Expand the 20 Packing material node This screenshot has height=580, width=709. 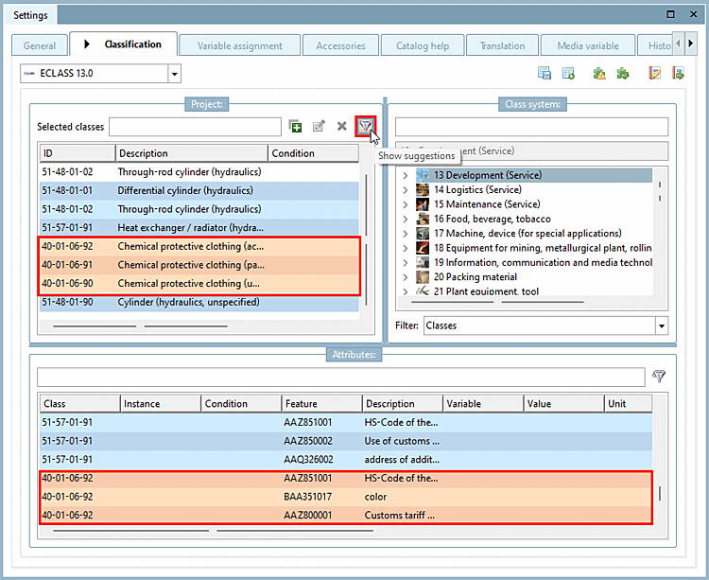click(x=406, y=277)
